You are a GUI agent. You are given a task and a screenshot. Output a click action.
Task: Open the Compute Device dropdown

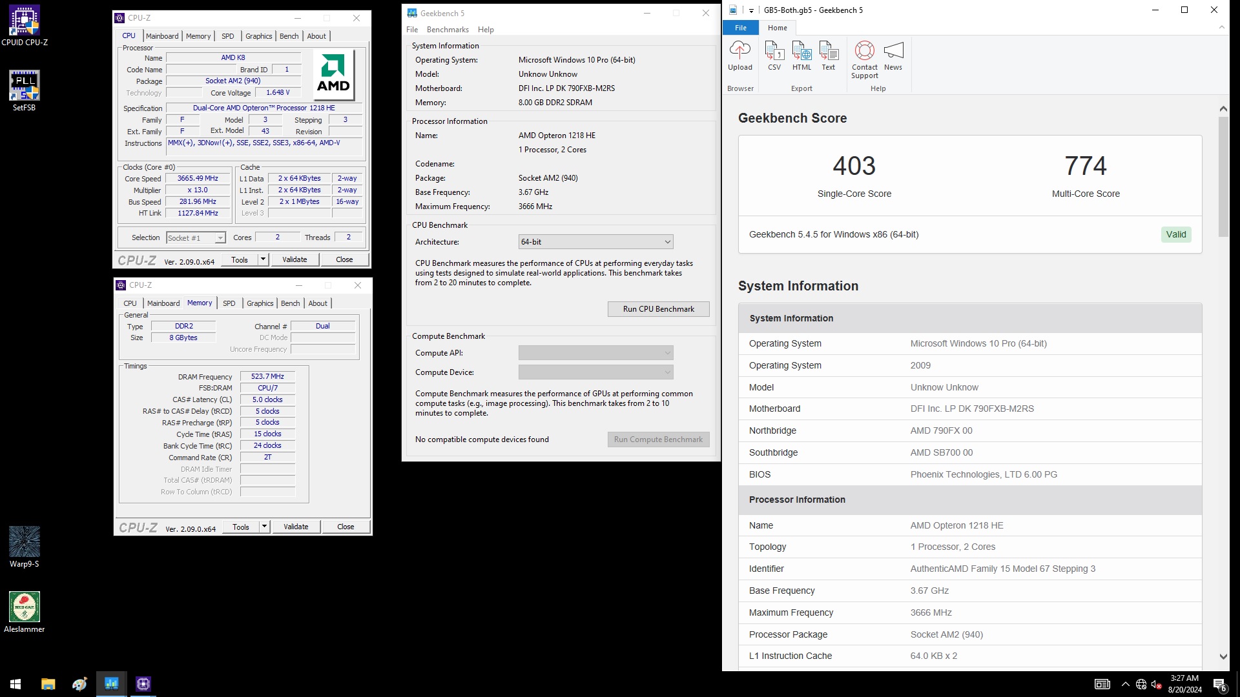595,372
